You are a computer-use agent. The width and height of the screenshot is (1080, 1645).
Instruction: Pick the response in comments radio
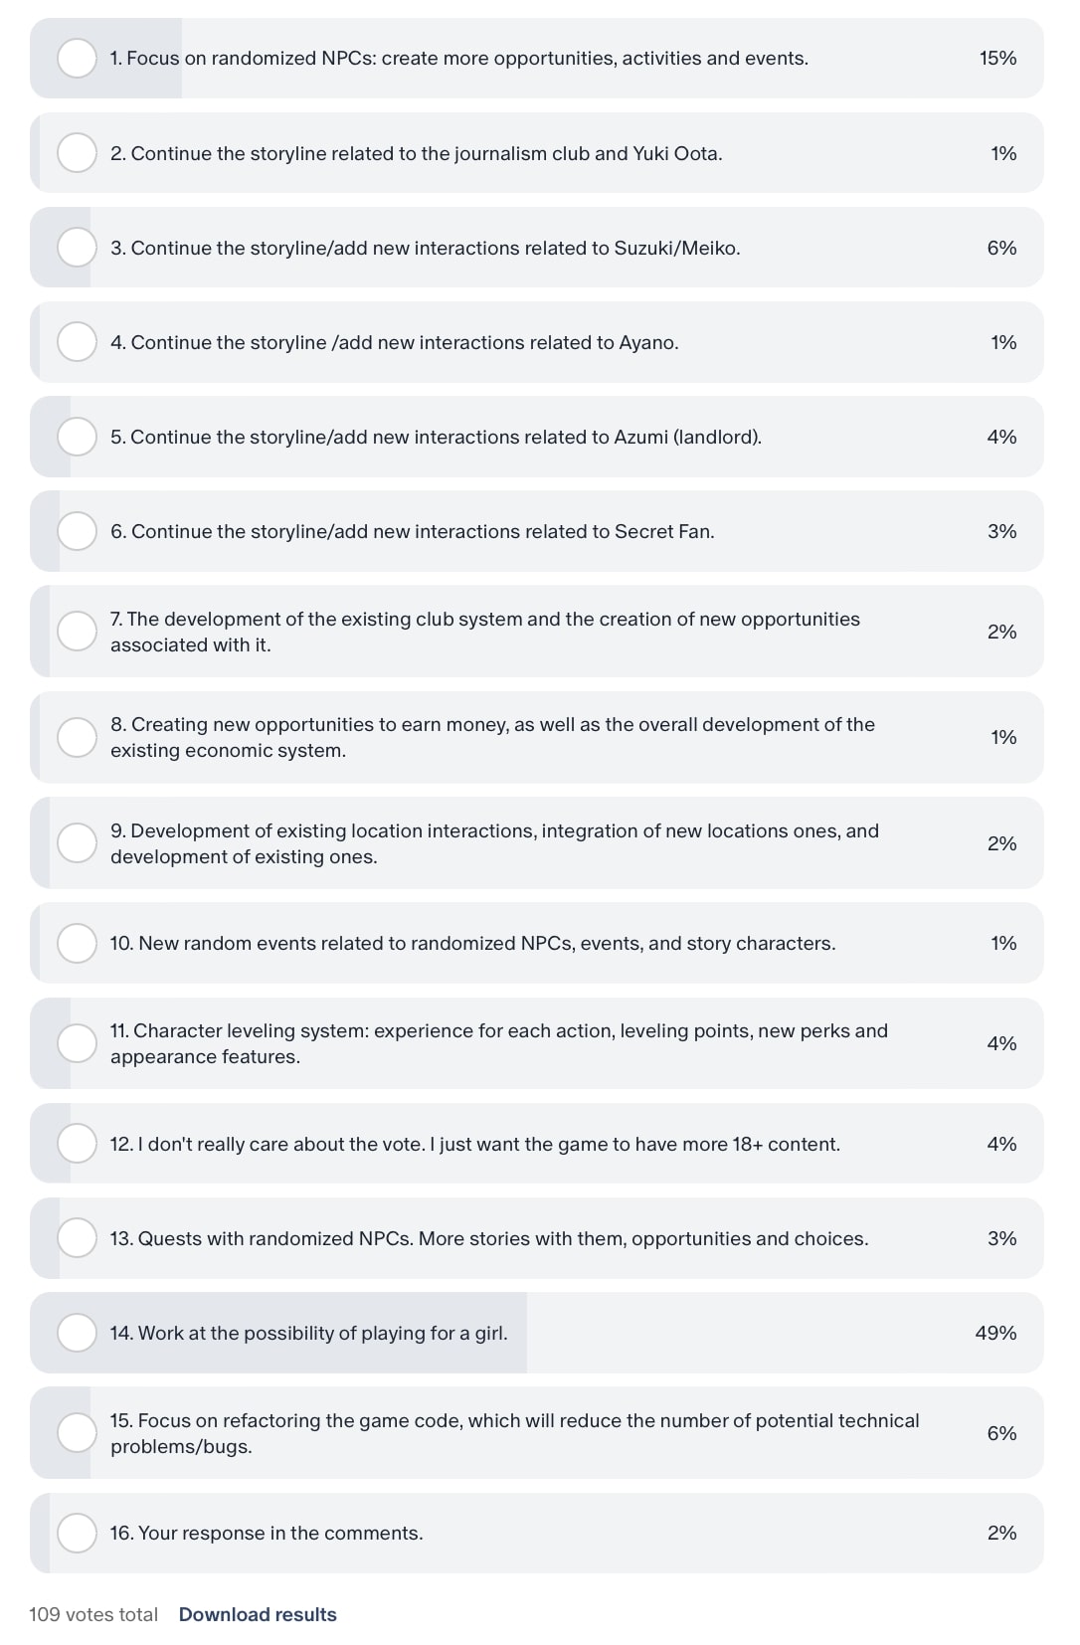tap(77, 1533)
